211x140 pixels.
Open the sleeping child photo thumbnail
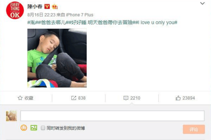[57, 58]
